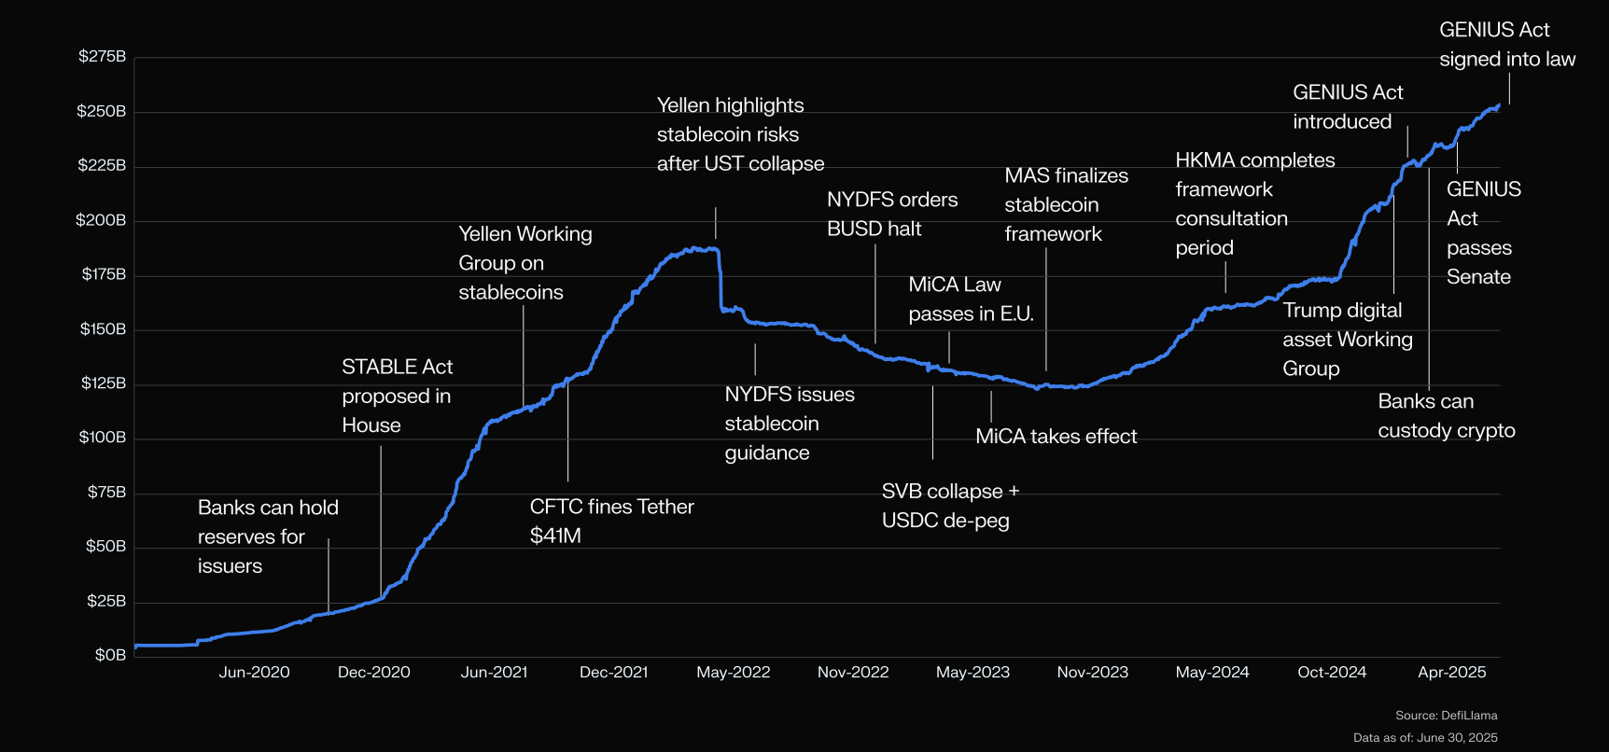Click the Yellen Working Group on stablecoins text
The height and width of the screenshot is (752, 1609).
pos(525,263)
